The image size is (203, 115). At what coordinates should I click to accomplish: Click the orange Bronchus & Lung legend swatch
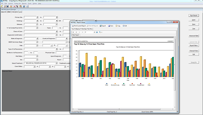pos(115,84)
